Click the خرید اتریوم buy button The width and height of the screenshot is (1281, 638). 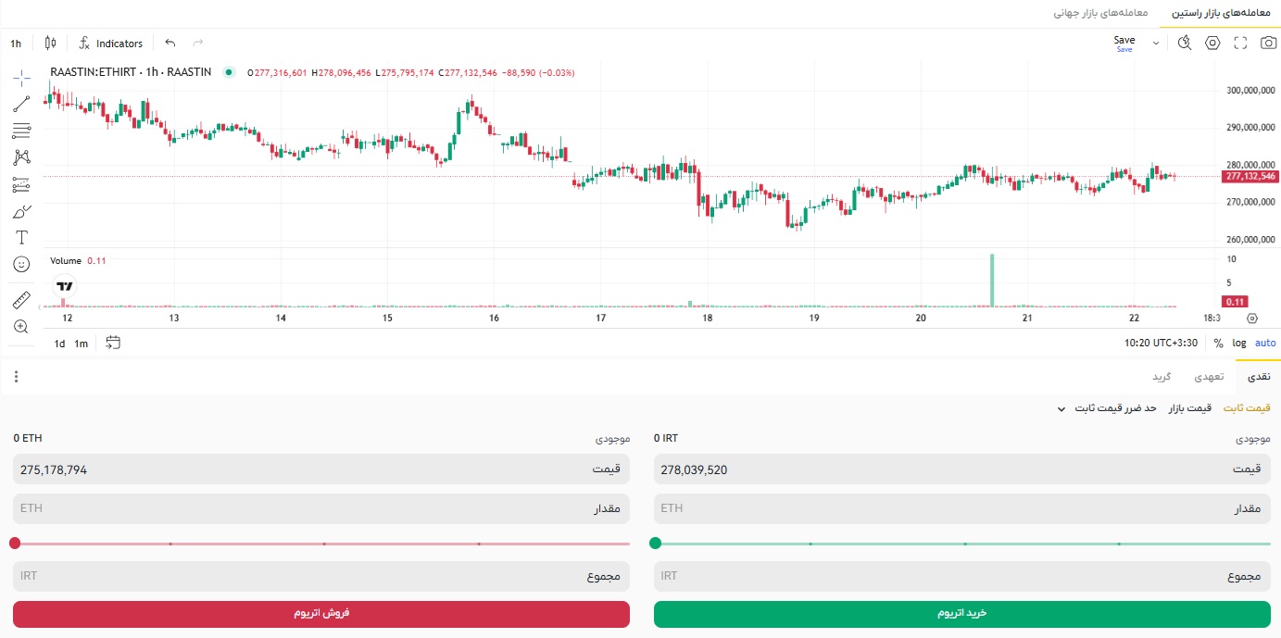coord(962,614)
